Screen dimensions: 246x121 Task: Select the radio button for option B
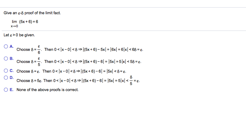click(x=6, y=58)
